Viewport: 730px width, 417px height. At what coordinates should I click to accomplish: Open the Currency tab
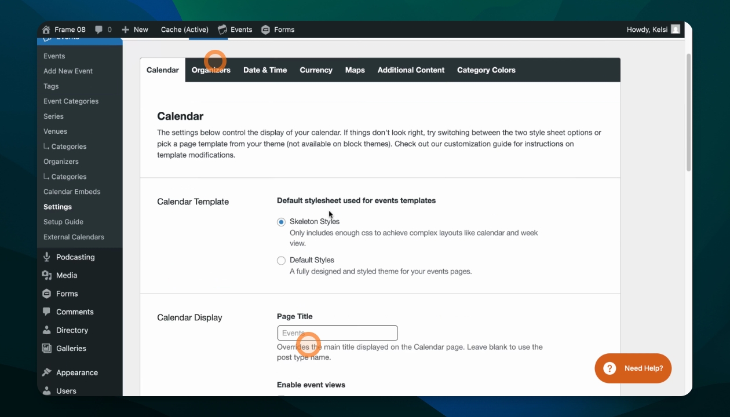pos(316,70)
